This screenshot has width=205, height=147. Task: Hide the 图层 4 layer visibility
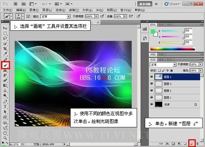[152, 77]
